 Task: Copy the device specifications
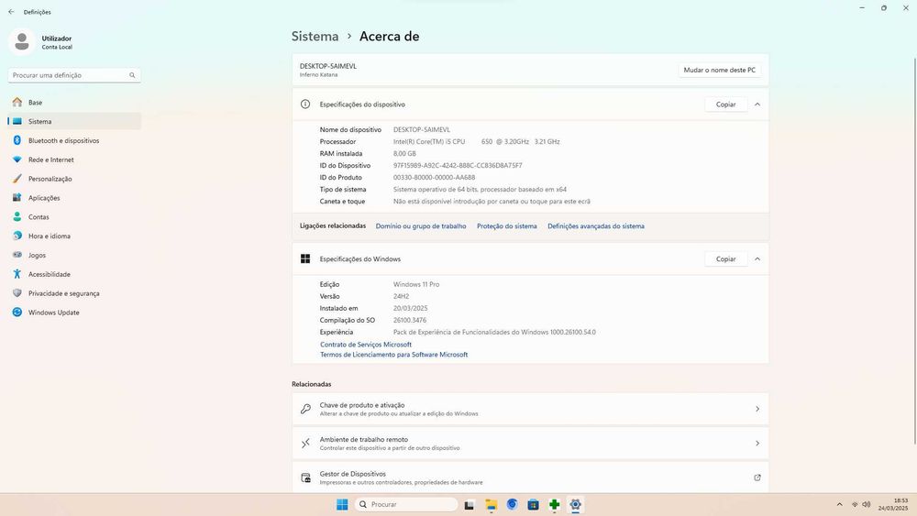(725, 104)
